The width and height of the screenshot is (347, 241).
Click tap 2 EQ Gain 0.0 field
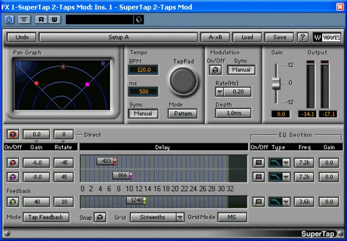(x=329, y=177)
